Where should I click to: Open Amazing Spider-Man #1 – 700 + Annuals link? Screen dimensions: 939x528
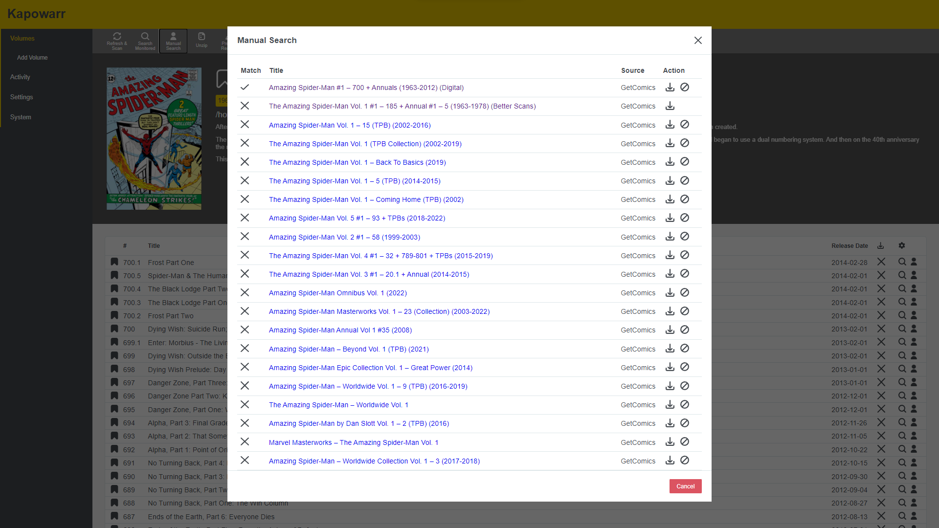click(x=366, y=88)
